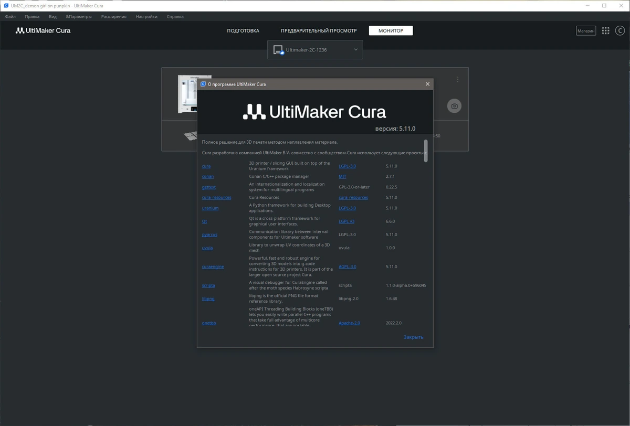Expand the Ultimaker-2C-1236 printer selector
Viewport: 630px width, 426px height.
315,50
